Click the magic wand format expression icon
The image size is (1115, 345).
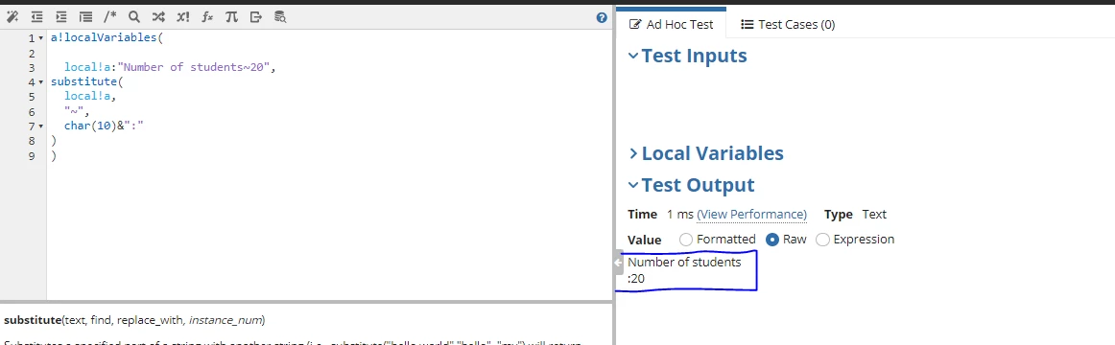[12, 17]
